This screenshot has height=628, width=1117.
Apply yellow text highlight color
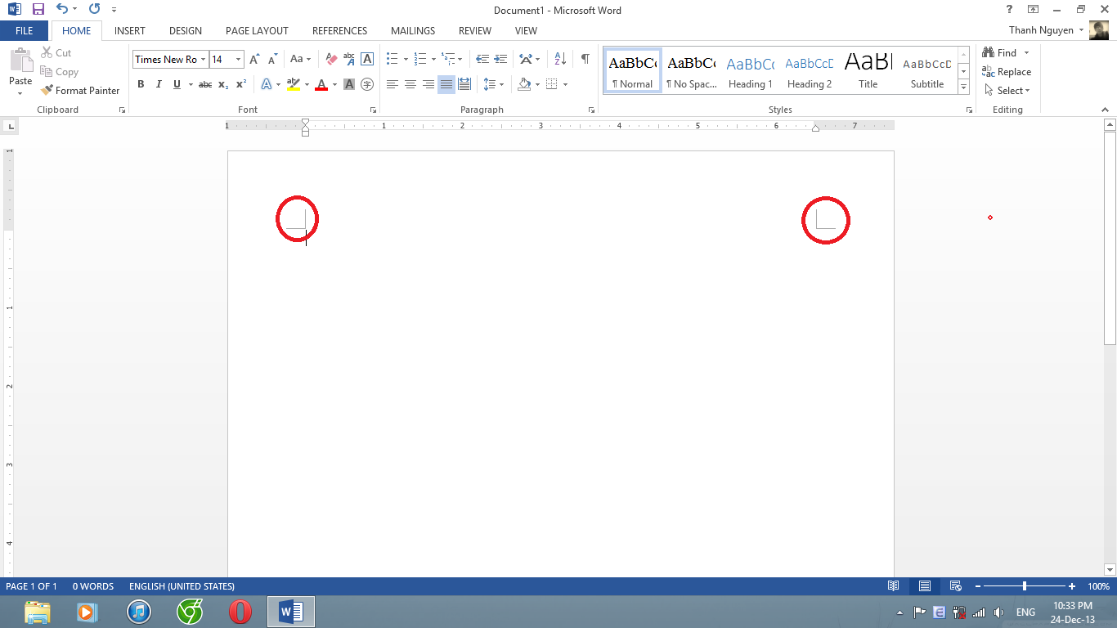(294, 84)
